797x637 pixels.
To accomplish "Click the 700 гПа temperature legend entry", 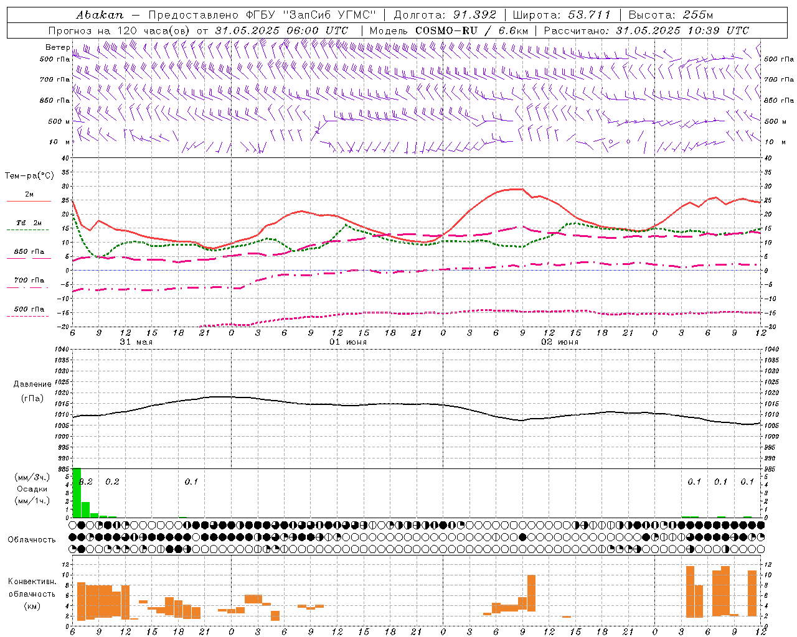I will pos(29,281).
